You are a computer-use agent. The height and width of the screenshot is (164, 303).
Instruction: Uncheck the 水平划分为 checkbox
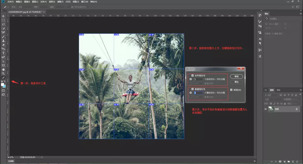tap(193, 76)
